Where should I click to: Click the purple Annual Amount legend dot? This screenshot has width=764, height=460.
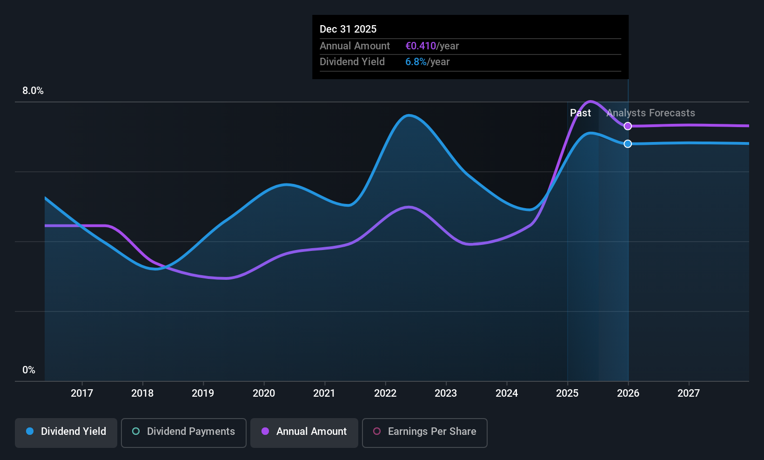(265, 431)
